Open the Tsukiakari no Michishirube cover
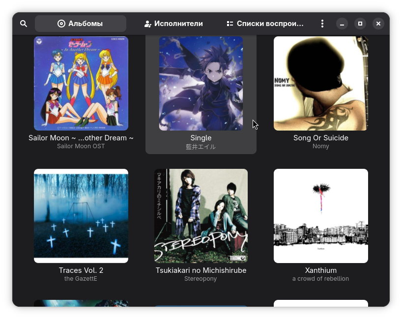402x319 pixels. click(x=201, y=216)
